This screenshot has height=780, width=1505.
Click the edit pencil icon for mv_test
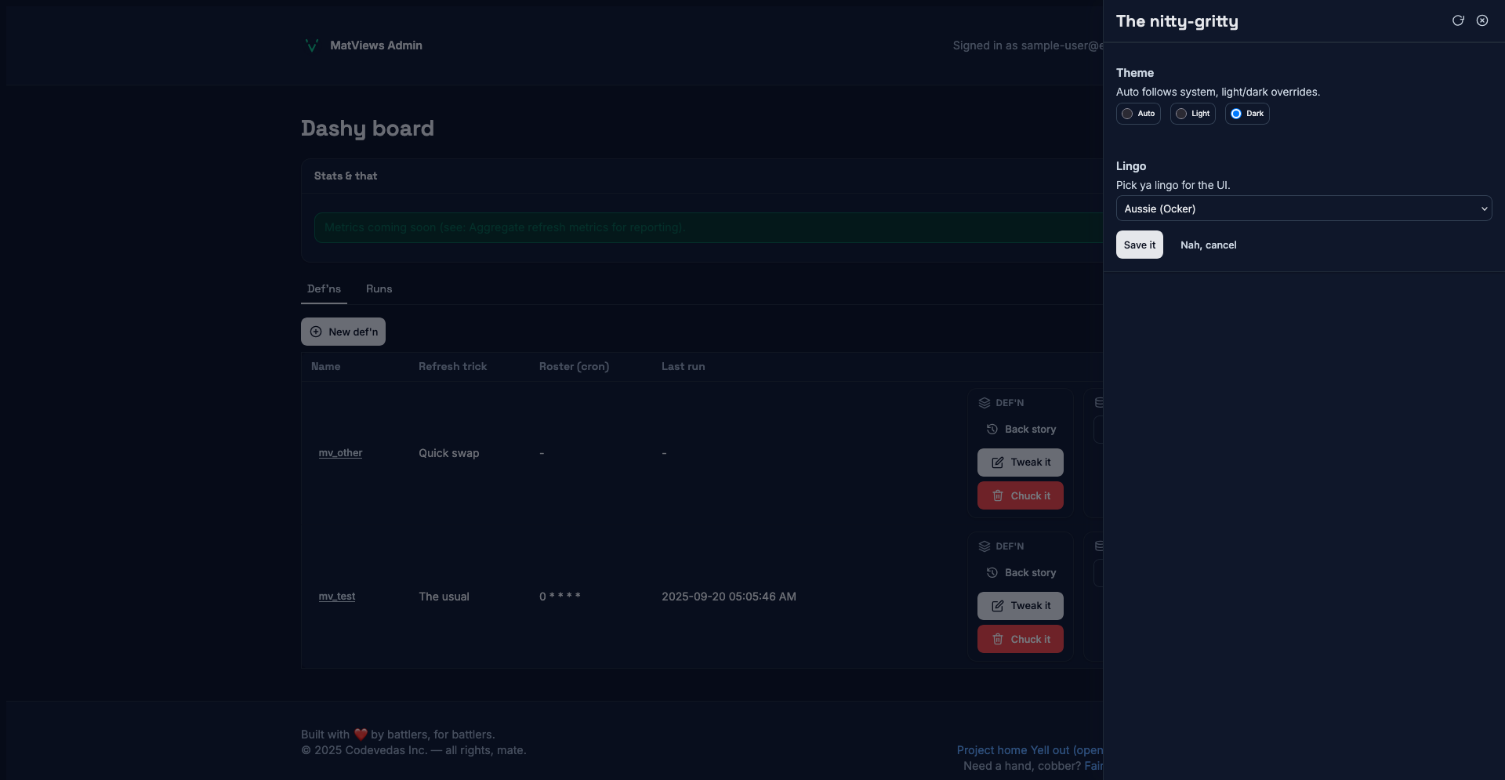point(998,606)
